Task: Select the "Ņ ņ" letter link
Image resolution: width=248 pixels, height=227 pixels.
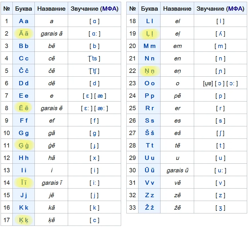Action: [x=149, y=71]
